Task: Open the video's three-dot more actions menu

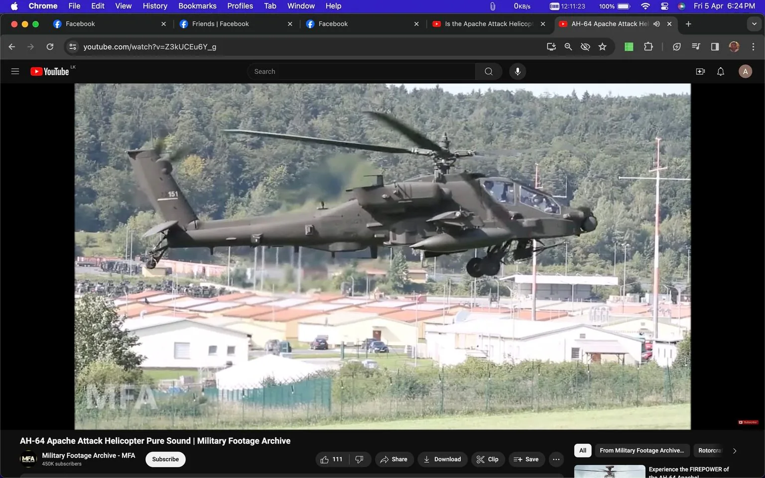Action: pyautogui.click(x=556, y=459)
